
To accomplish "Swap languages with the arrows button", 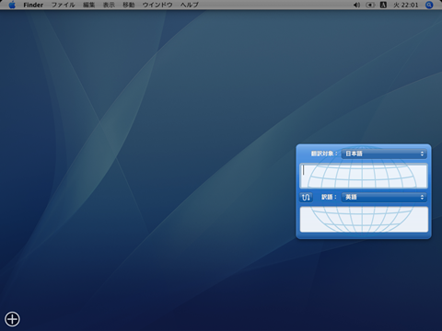I will [306, 197].
